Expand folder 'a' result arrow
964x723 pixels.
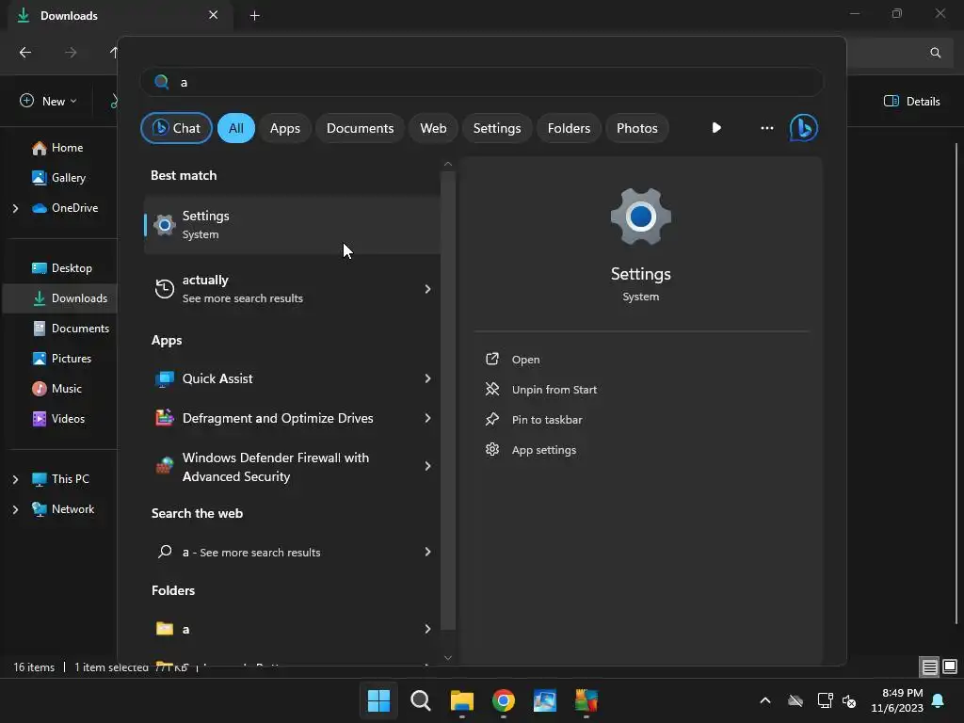(427, 628)
